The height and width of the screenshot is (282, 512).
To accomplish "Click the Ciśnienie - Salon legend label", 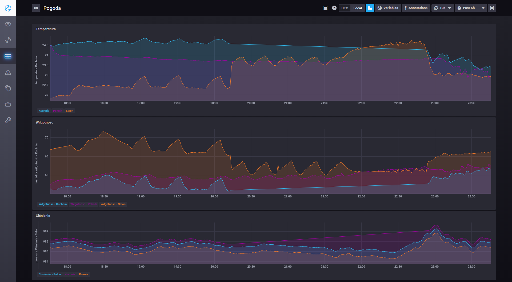I will click(50, 274).
